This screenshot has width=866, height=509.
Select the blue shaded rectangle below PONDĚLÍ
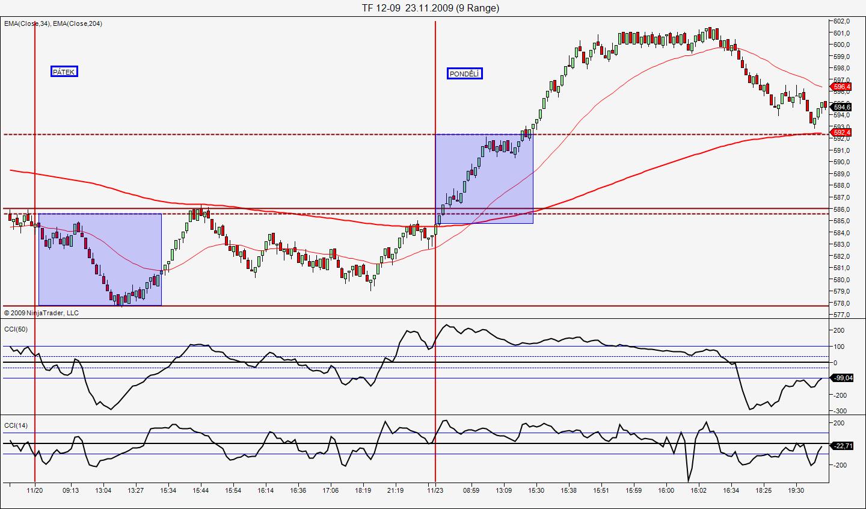coord(484,179)
